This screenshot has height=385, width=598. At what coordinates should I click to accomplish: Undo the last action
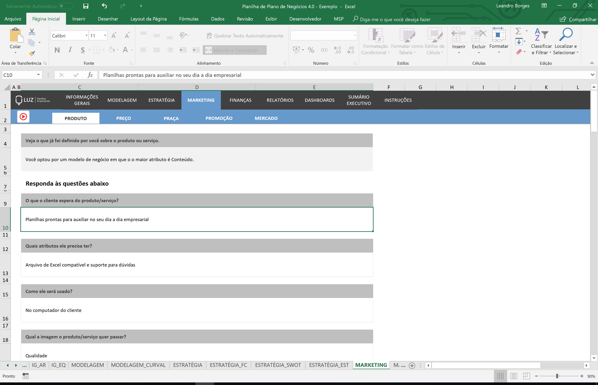(104, 6)
